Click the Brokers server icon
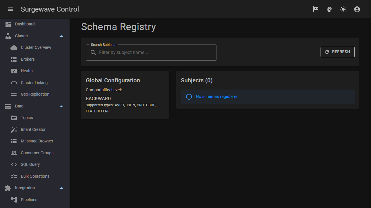This screenshot has width=371, height=208. pos(14,60)
